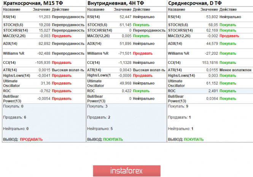Click ADX(14) value 82,892 in M15 table
Viewport: 253px width, 177px height.
[x=45, y=44]
